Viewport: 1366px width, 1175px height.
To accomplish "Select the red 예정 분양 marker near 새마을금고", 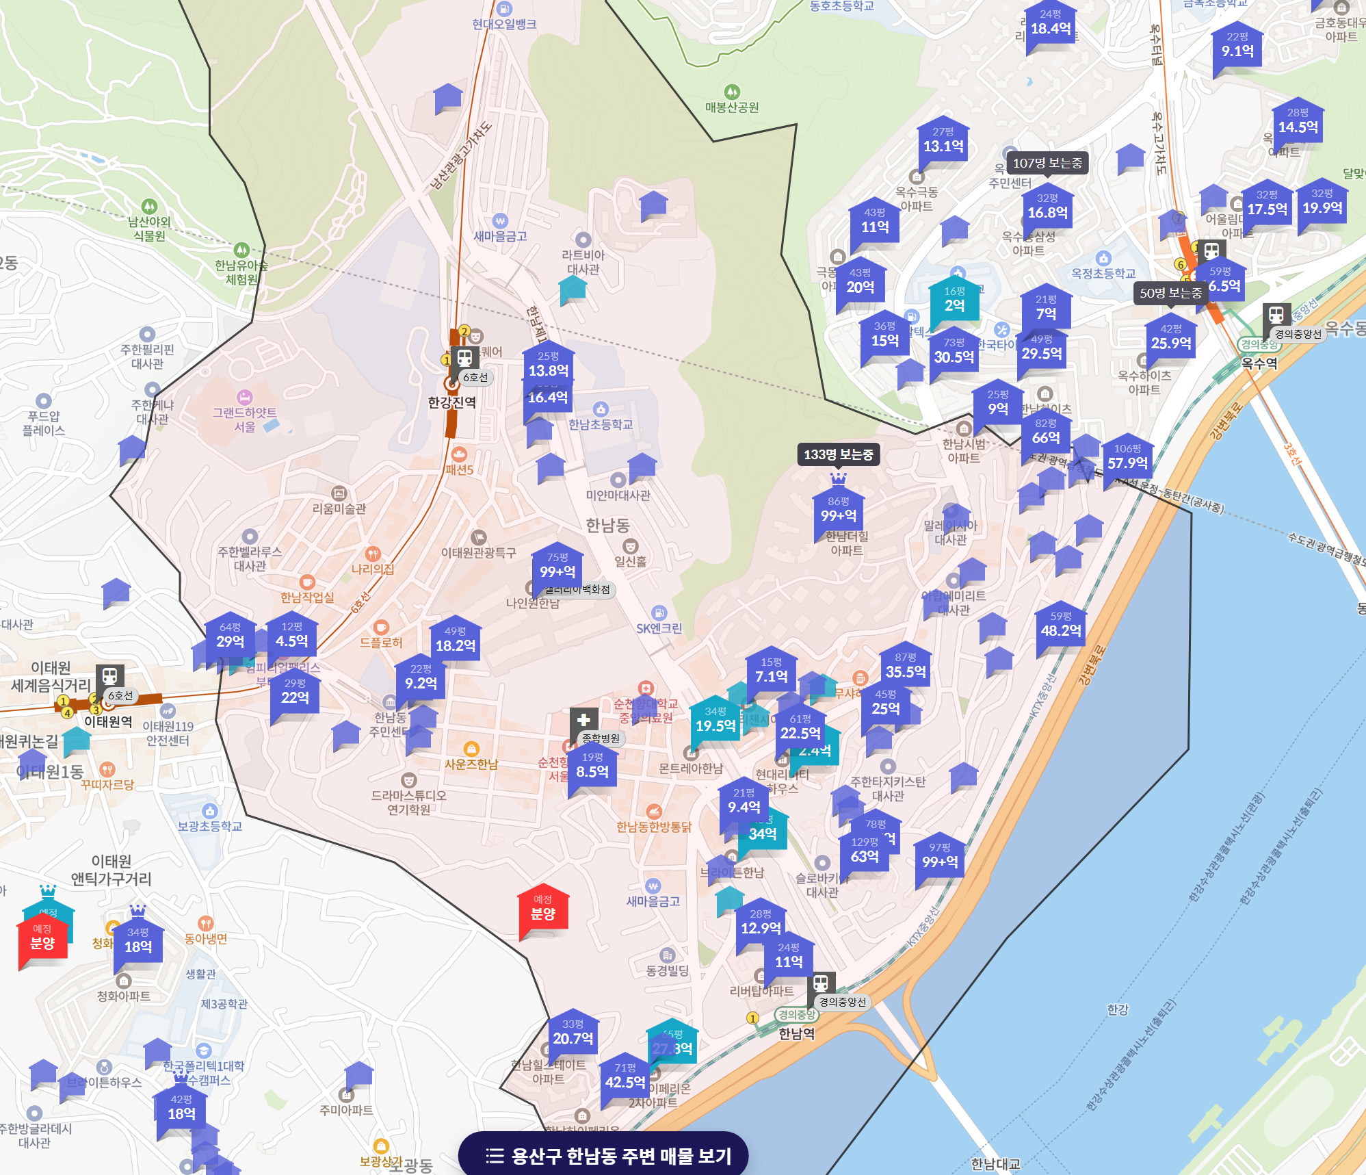I will pyautogui.click(x=543, y=908).
